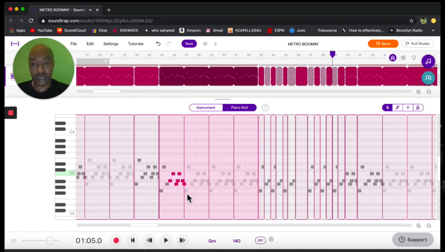This screenshot has height=252, width=445.
Task: Go back in the browser
Action: 11,21
